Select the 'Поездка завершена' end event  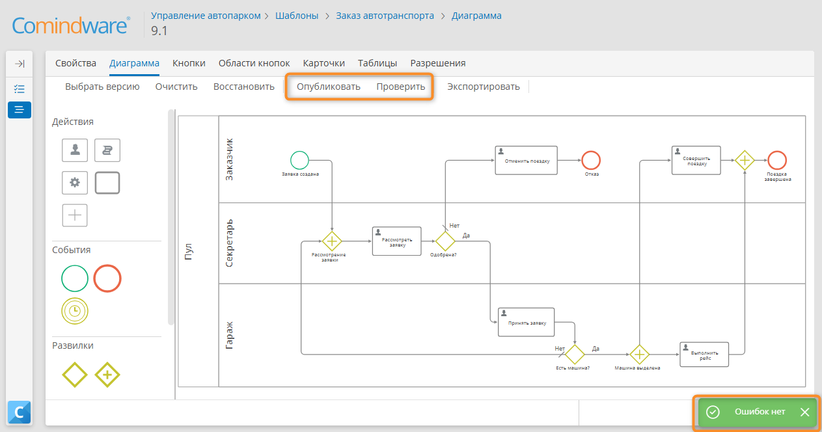pos(777,160)
